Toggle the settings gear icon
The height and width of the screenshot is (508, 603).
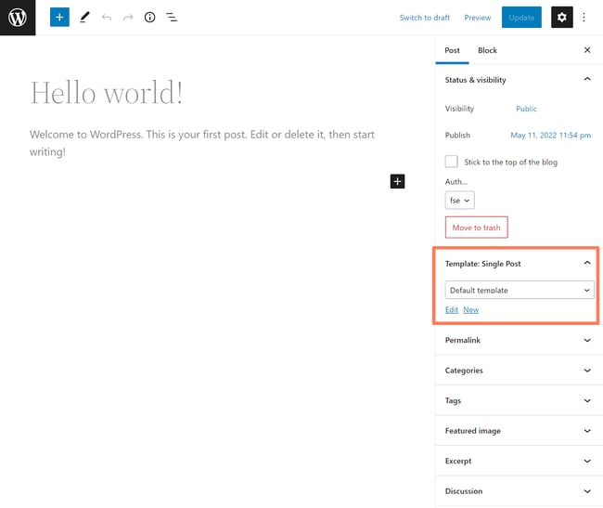561,18
